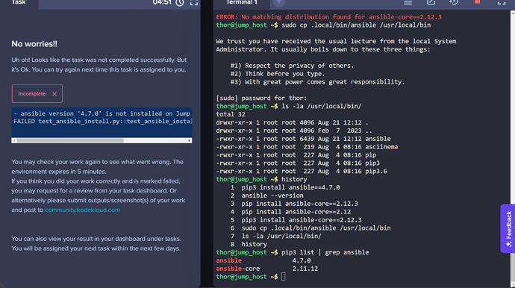Click the Incomplete status button
Image resolution: width=515 pixels, height=288 pixels.
37,93
